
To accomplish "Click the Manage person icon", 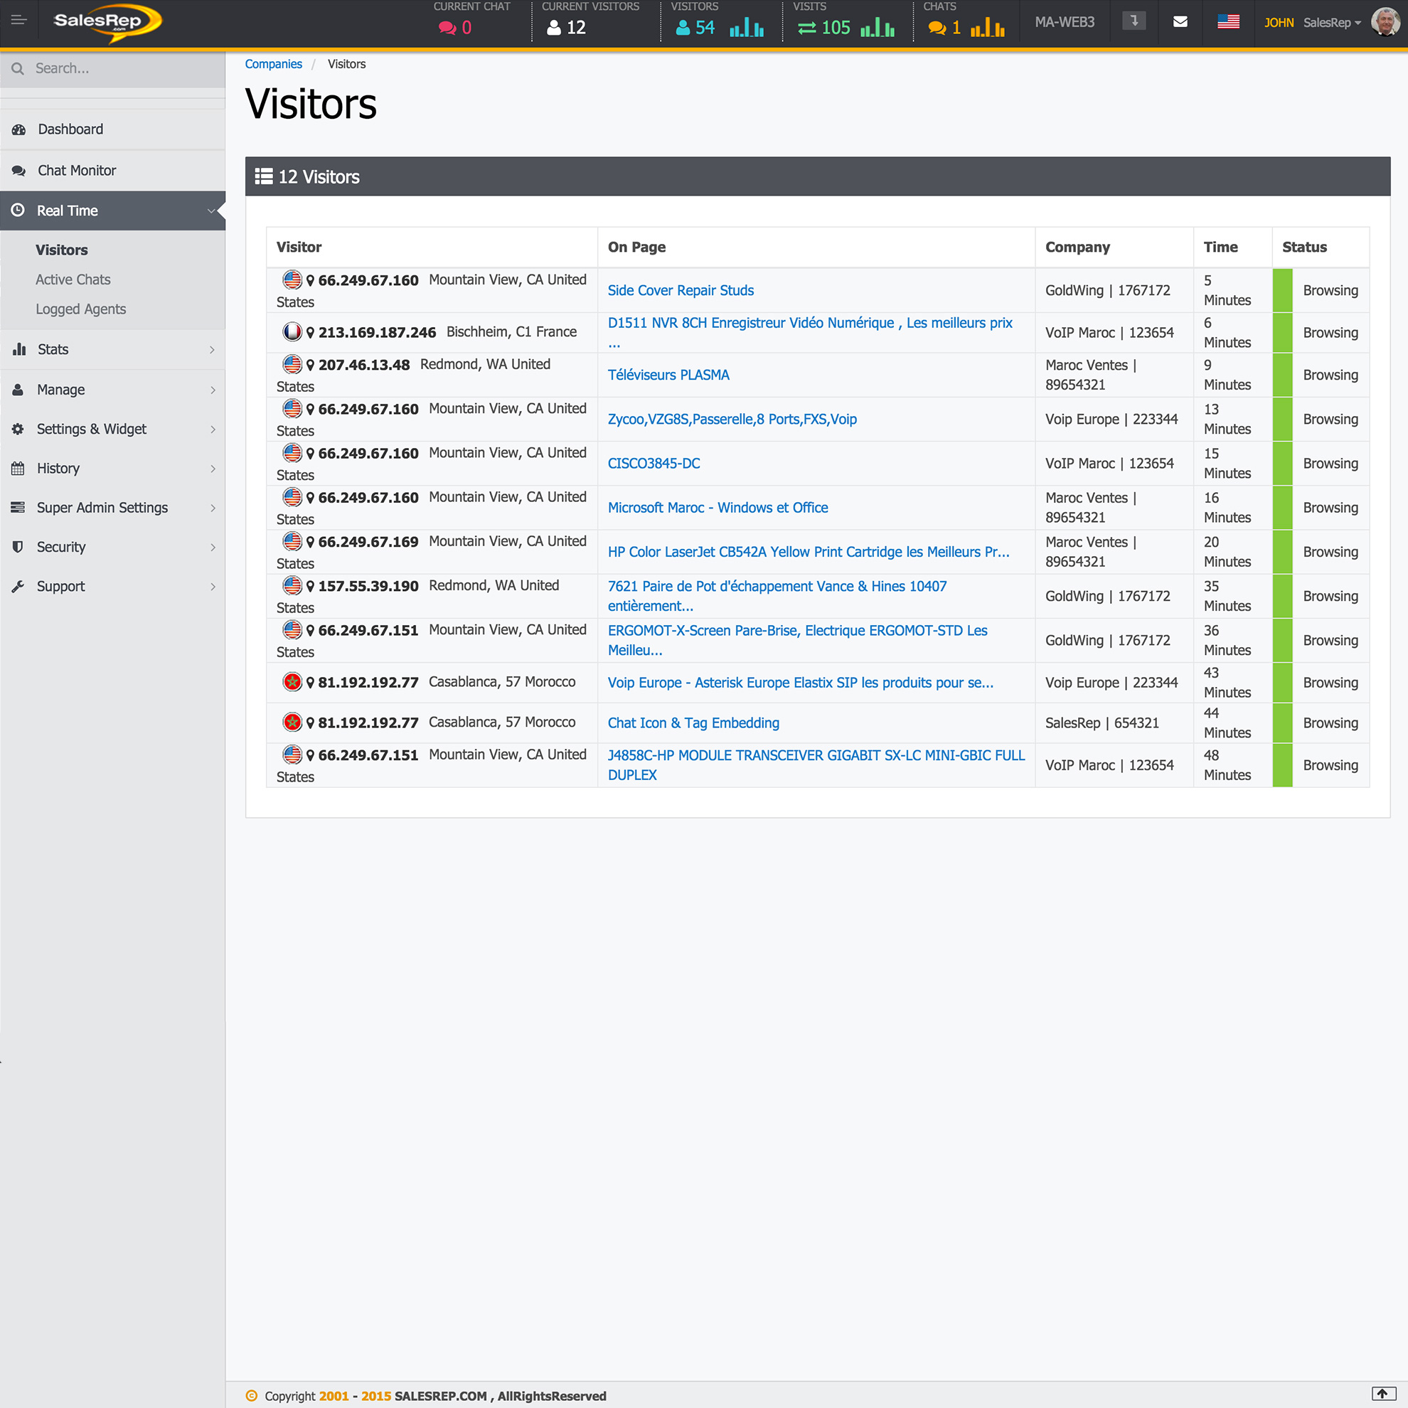I will 18,389.
